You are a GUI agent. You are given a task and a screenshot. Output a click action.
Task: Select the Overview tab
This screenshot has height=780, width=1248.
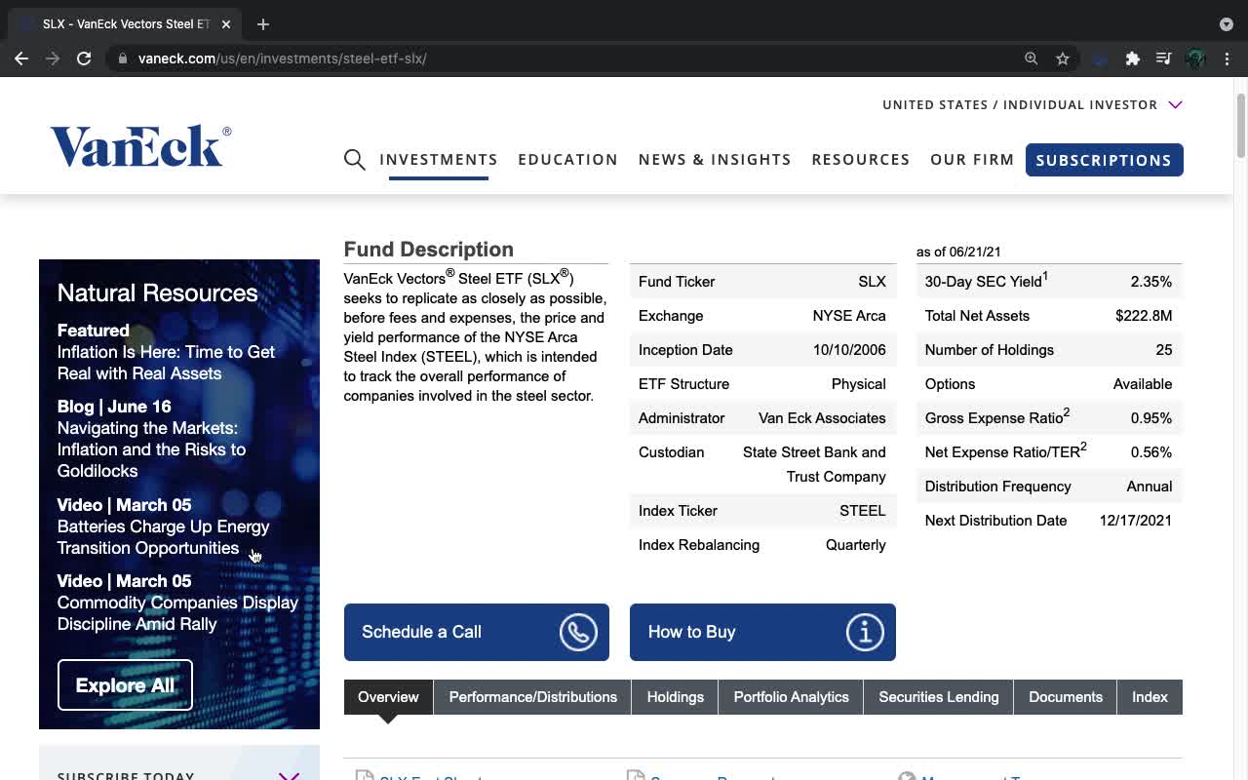coord(388,697)
